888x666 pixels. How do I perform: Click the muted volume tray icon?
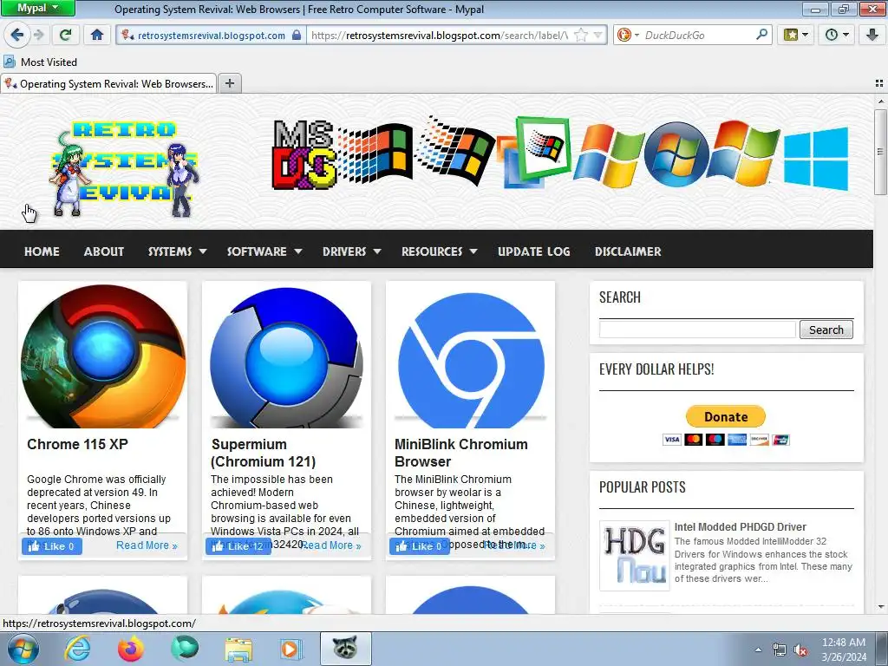(800, 650)
